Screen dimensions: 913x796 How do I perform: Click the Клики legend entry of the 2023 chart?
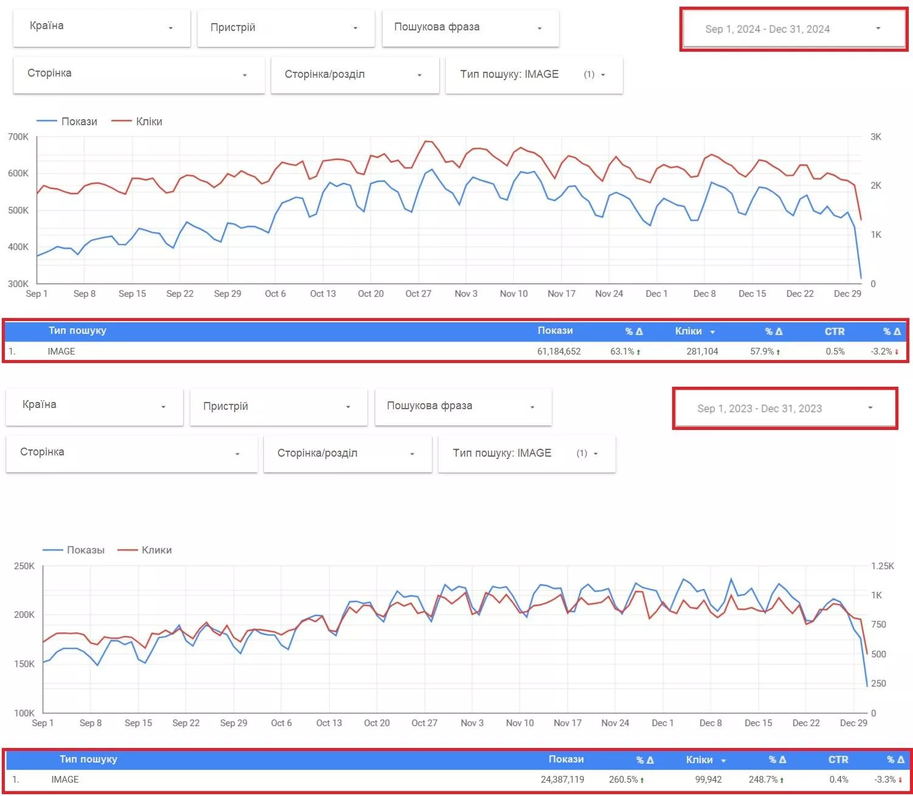(145, 550)
